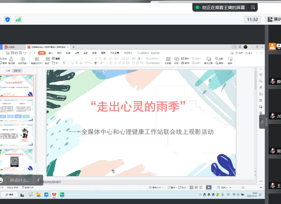Open the font name combo box
The height and width of the screenshot is (204, 281).
(73, 59)
